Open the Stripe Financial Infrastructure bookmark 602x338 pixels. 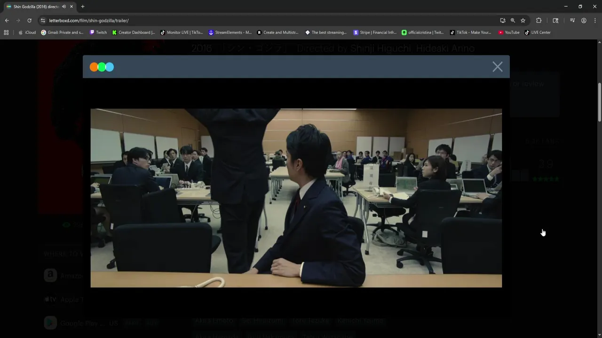(375, 32)
